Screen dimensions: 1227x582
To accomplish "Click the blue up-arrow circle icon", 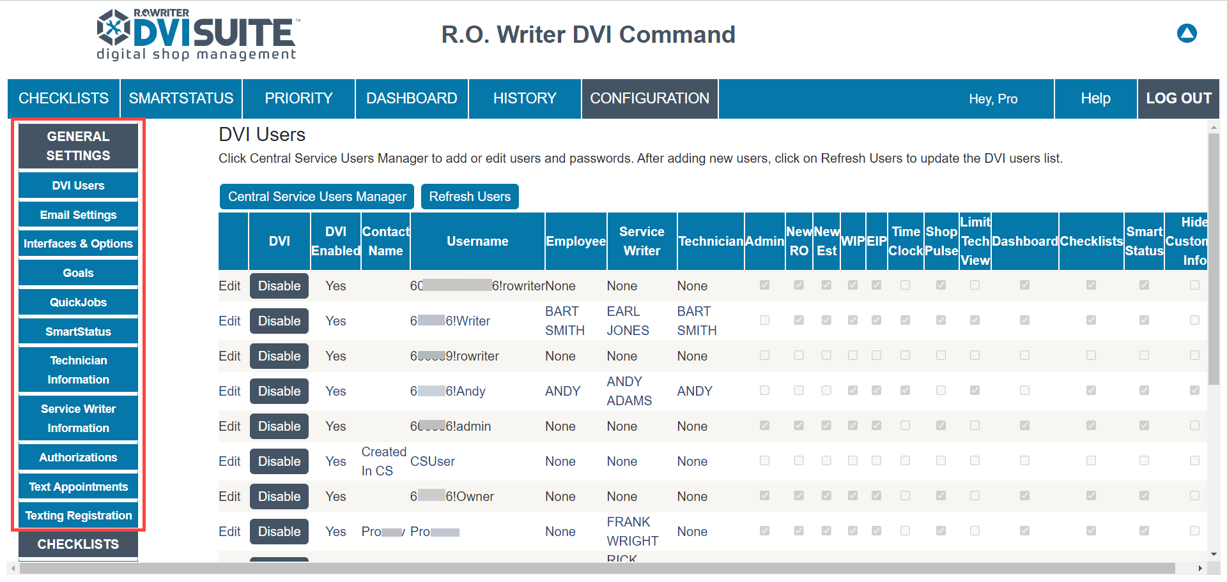I will [1187, 33].
